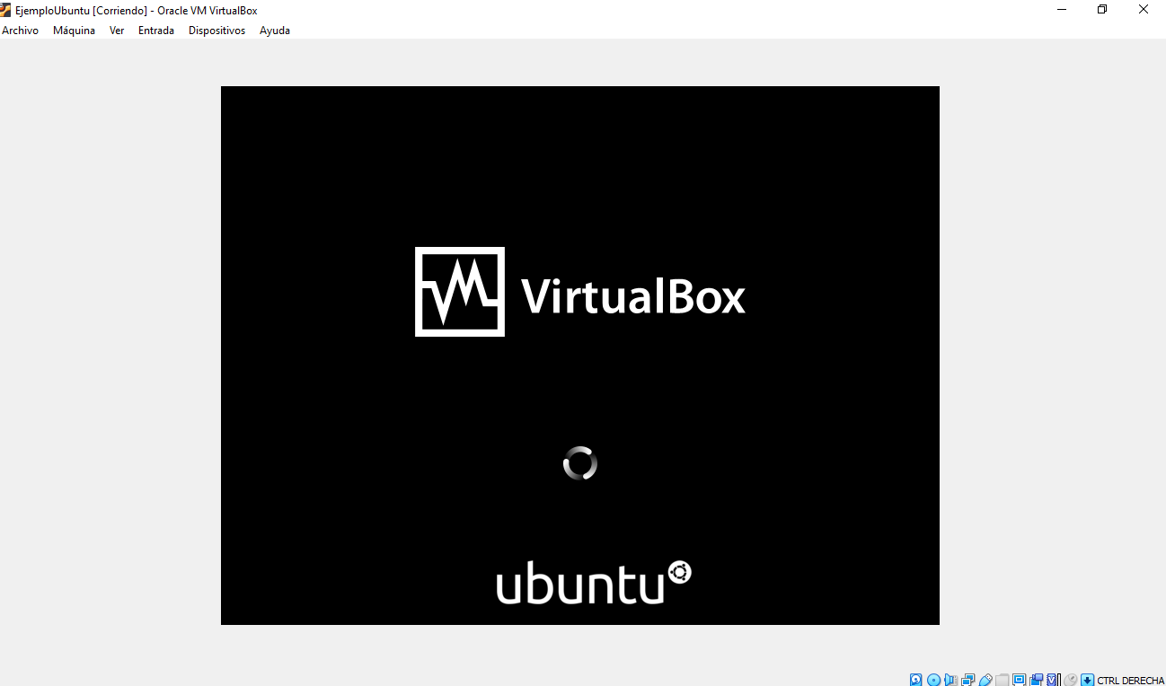Close the EjemploUbuntu VM window

(x=1144, y=10)
